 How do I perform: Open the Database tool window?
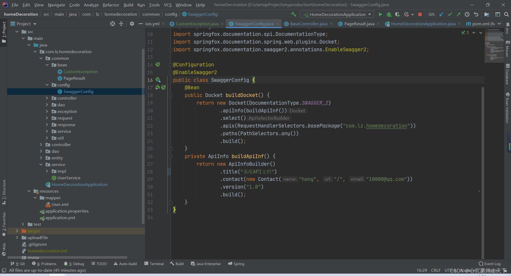pyautogui.click(x=508, y=74)
